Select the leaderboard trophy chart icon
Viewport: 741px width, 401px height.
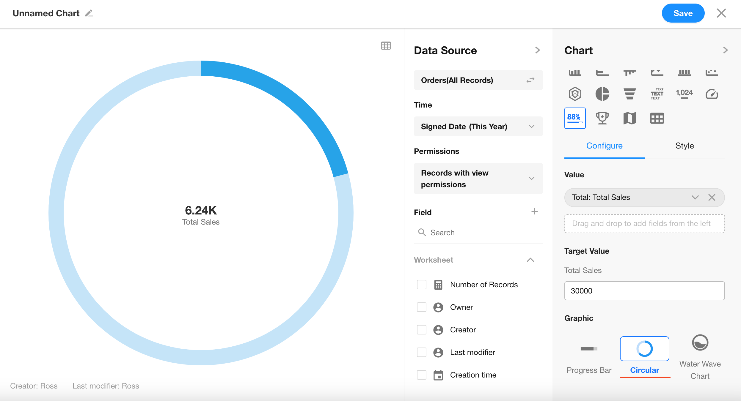click(602, 118)
